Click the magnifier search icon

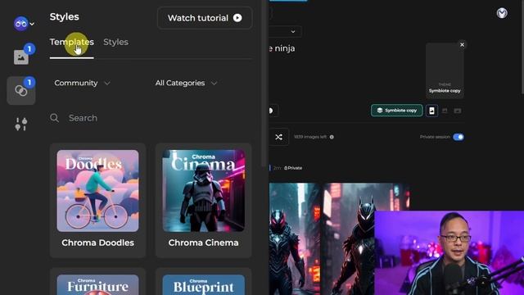pos(54,118)
